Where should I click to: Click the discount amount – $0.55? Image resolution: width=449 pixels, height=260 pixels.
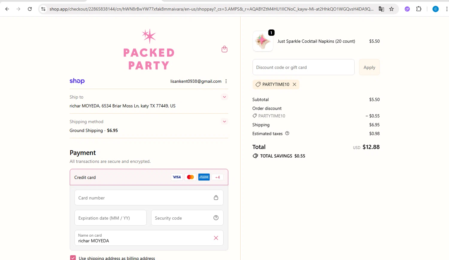click(372, 116)
